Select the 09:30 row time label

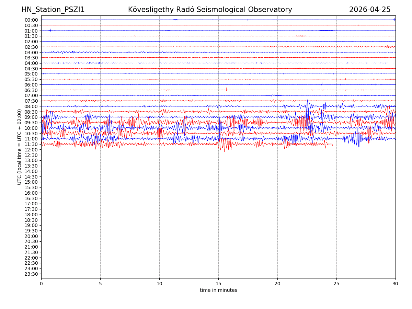point(31,123)
